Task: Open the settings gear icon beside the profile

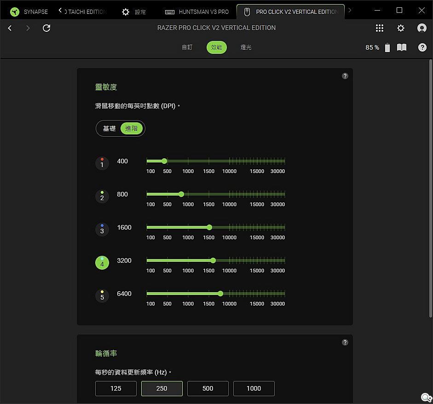Action: tap(401, 28)
